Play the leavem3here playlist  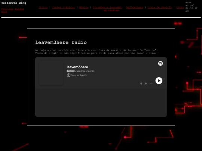[159, 81]
